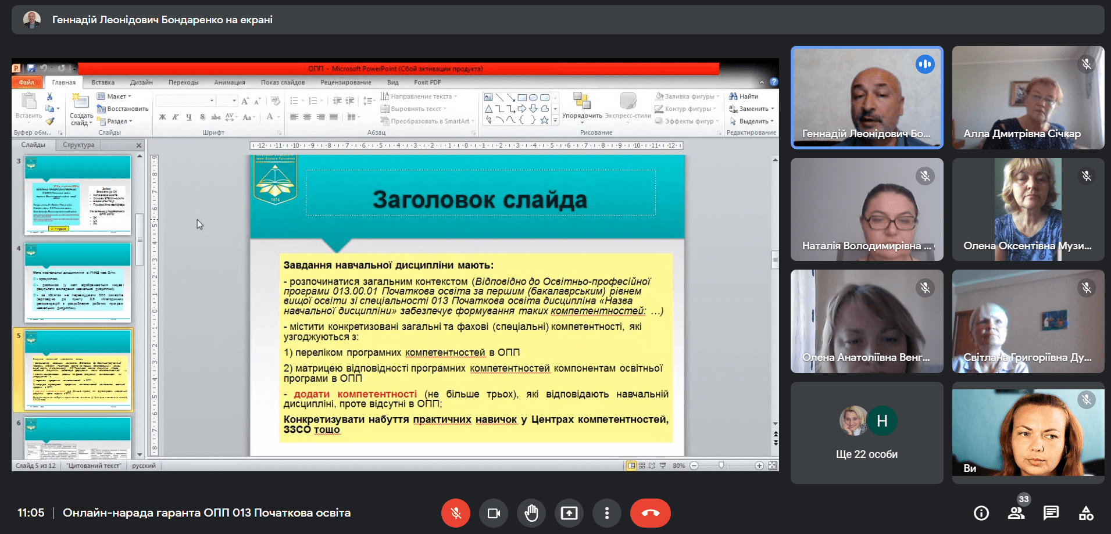The height and width of the screenshot is (534, 1111).
Task: Click 'Ще 22 особи' to view participants
Action: (867, 454)
